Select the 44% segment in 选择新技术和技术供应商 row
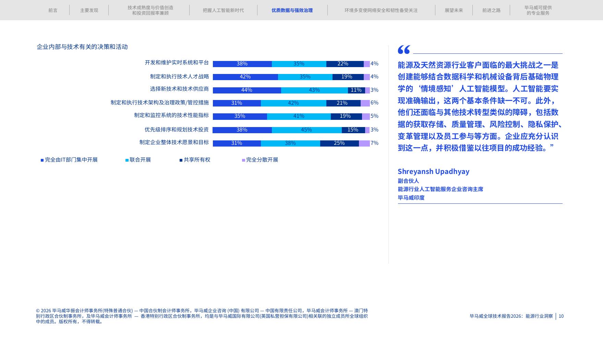The width and height of the screenshot is (603, 339). pos(246,90)
